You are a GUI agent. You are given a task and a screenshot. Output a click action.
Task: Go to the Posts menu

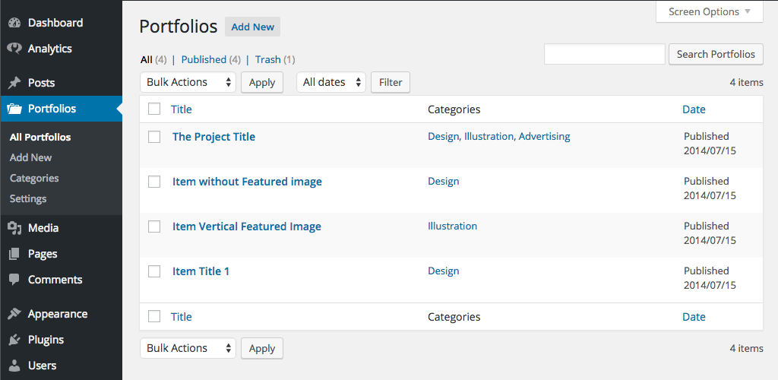[x=41, y=83]
